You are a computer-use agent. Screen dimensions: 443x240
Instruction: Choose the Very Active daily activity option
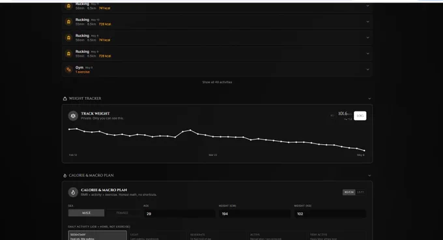point(337,235)
